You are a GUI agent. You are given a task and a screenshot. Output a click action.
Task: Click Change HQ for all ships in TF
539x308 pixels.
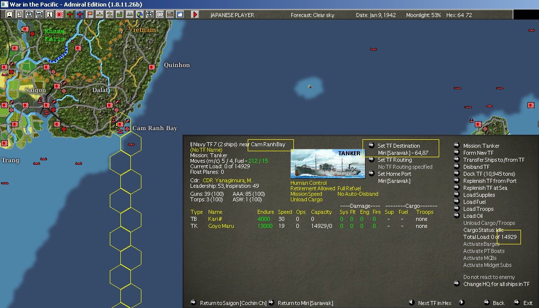click(496, 284)
